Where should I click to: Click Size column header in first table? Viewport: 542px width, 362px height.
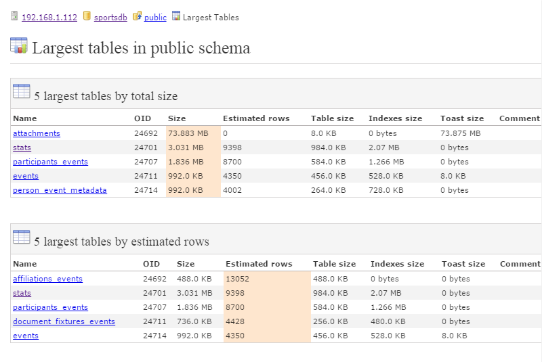click(x=177, y=118)
